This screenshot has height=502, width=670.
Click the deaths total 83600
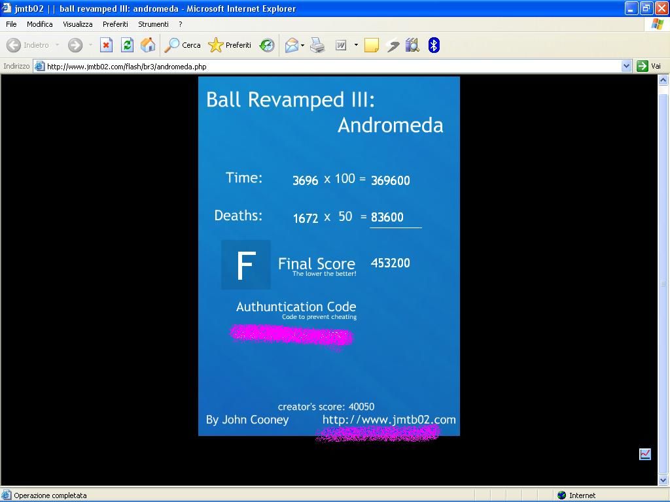(x=387, y=217)
